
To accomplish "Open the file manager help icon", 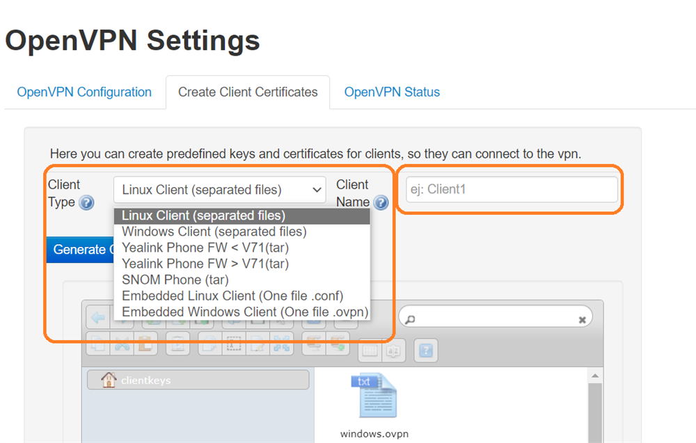I will pos(425,351).
